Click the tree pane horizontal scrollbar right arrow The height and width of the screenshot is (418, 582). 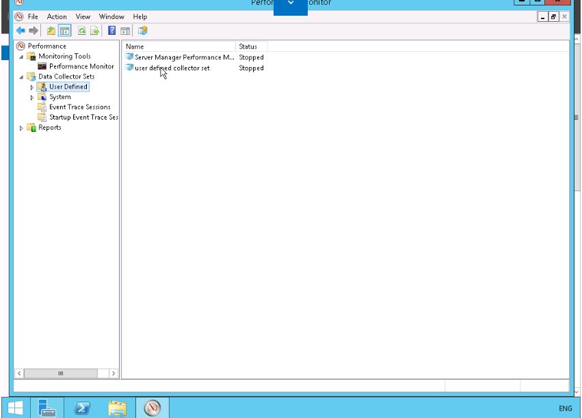coord(114,374)
